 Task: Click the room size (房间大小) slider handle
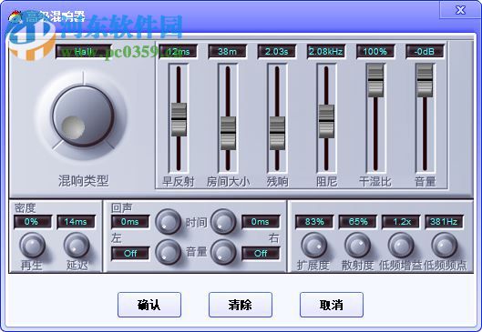coord(228,133)
